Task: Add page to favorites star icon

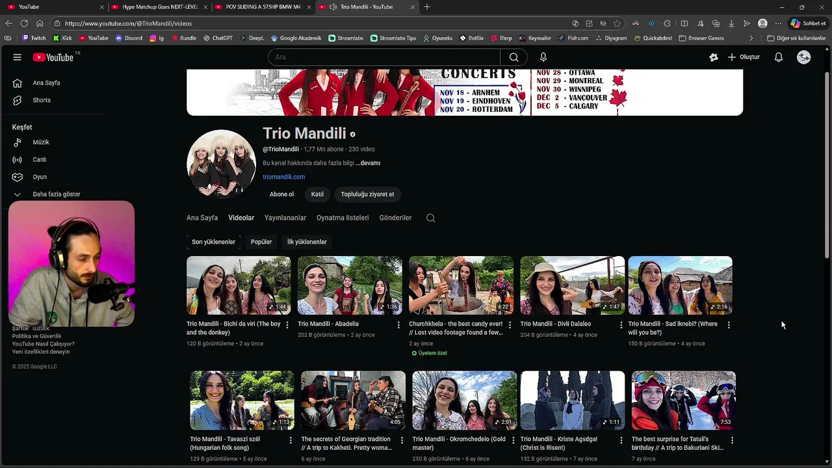Action: [x=617, y=23]
